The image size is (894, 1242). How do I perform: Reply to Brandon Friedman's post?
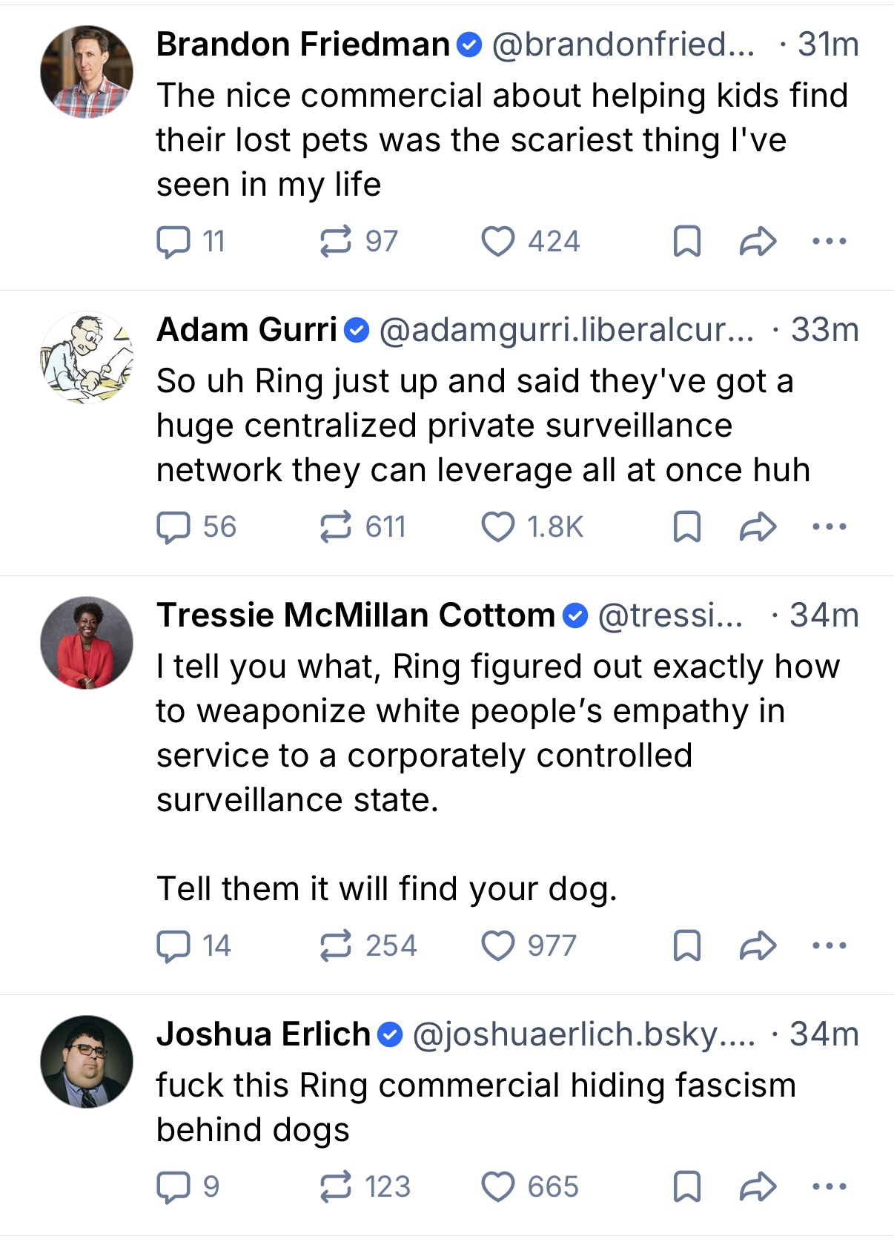[173, 242]
